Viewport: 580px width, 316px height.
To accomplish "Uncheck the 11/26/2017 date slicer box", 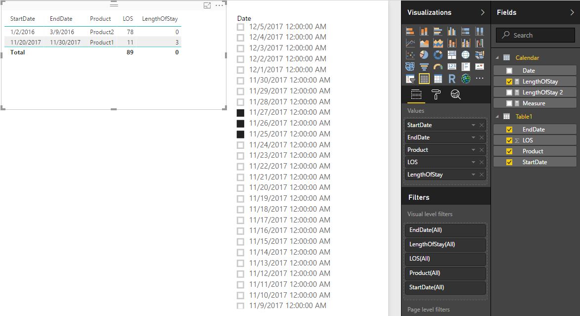I will pyautogui.click(x=240, y=124).
